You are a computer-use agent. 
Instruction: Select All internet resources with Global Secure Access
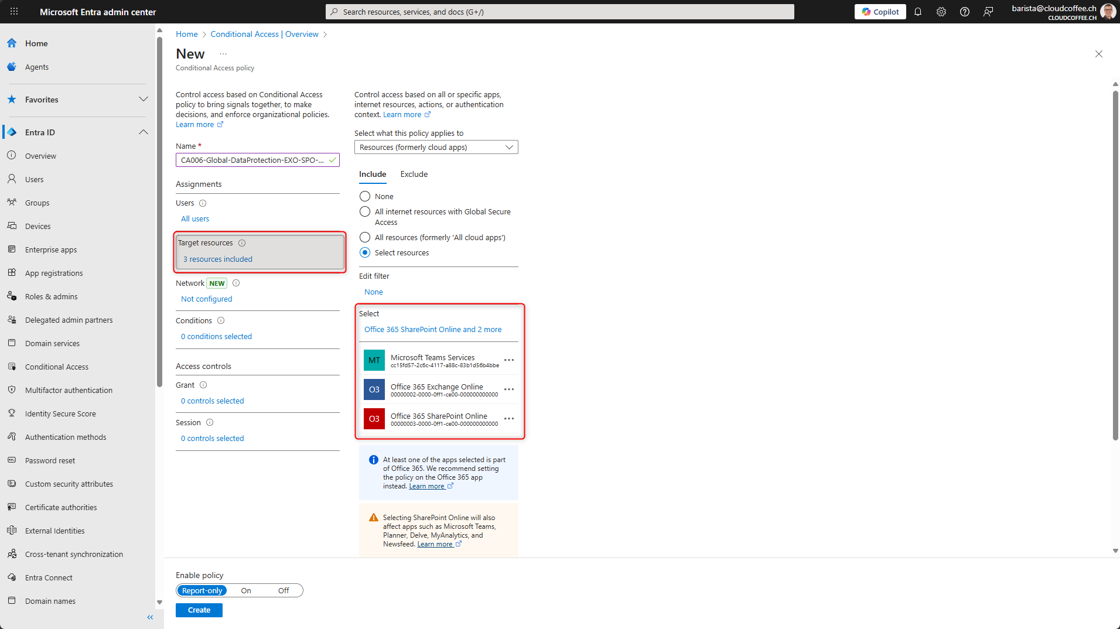(x=365, y=211)
